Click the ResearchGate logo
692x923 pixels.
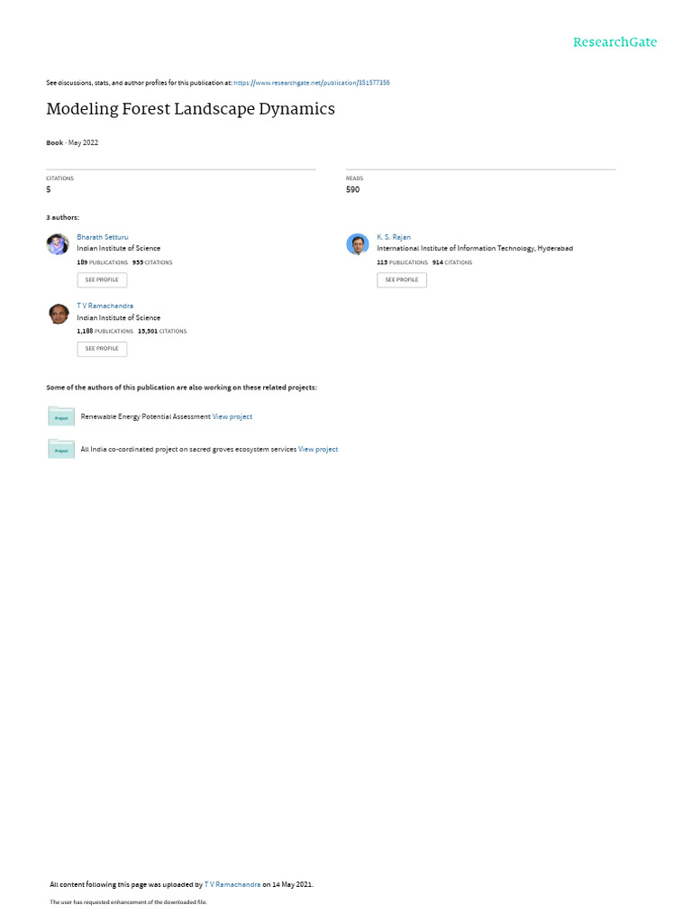click(x=615, y=41)
